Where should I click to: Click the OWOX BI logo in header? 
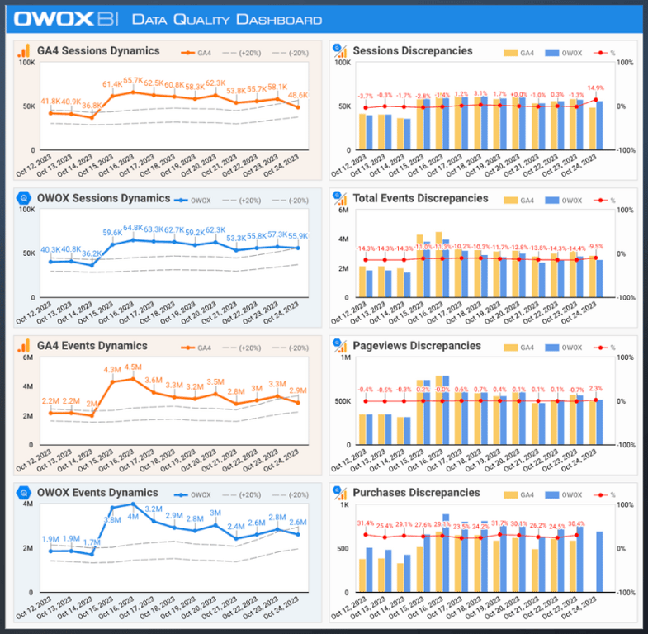pos(66,19)
